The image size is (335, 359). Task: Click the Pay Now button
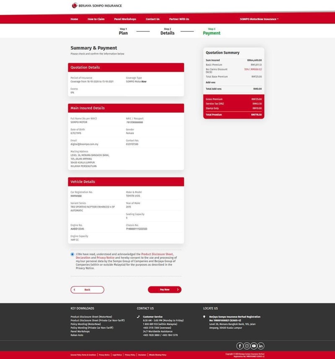pos(165,290)
